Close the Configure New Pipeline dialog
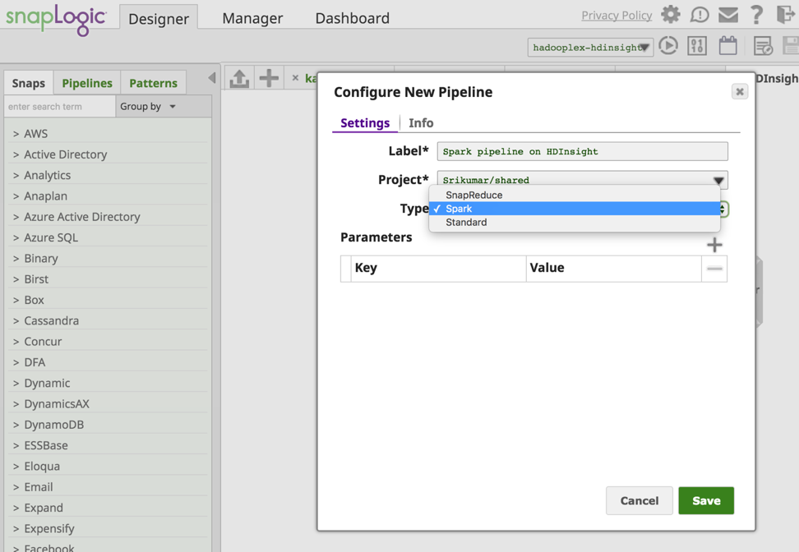This screenshot has height=552, width=799. point(740,92)
